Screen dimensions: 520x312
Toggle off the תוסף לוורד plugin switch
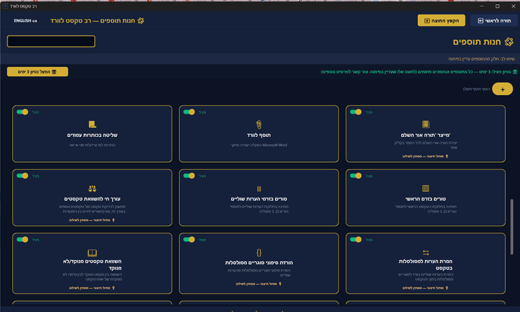(x=190, y=112)
